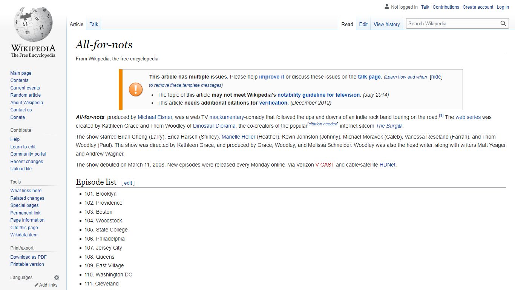Select episode text '101. Brooklyn'
Image resolution: width=515 pixels, height=290 pixels.
pos(100,194)
